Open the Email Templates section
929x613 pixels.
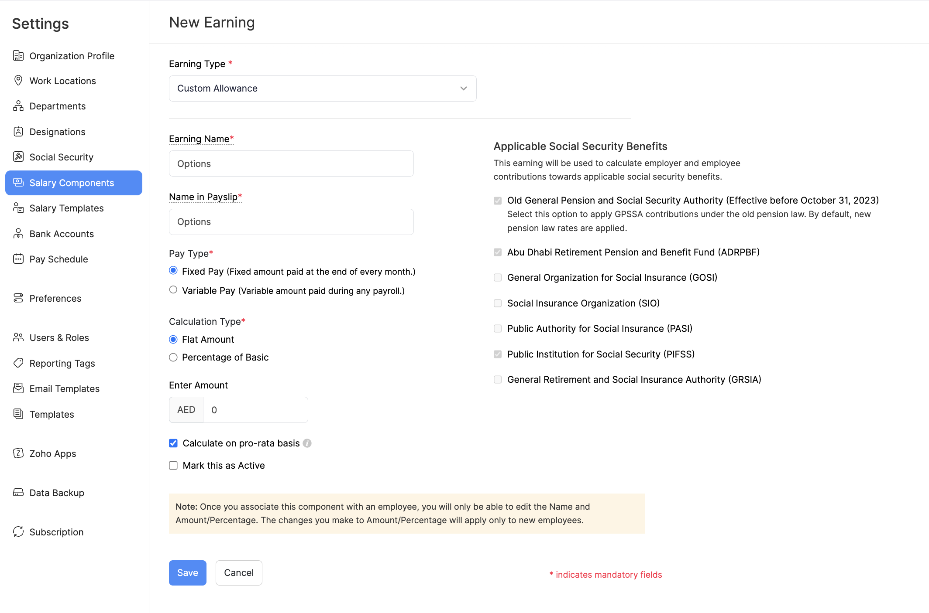(64, 388)
